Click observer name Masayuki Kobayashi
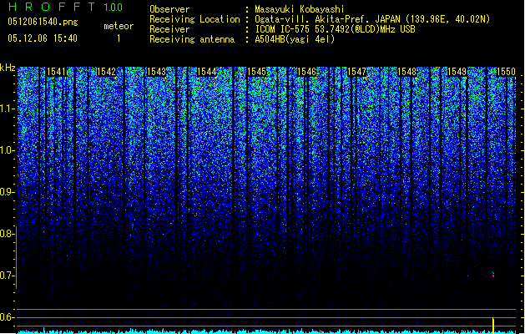Image resolution: width=525 pixels, height=334 pixels. [300, 9]
